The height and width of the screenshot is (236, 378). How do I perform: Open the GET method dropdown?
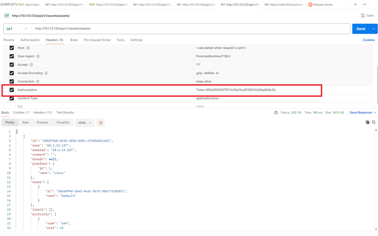17,29
